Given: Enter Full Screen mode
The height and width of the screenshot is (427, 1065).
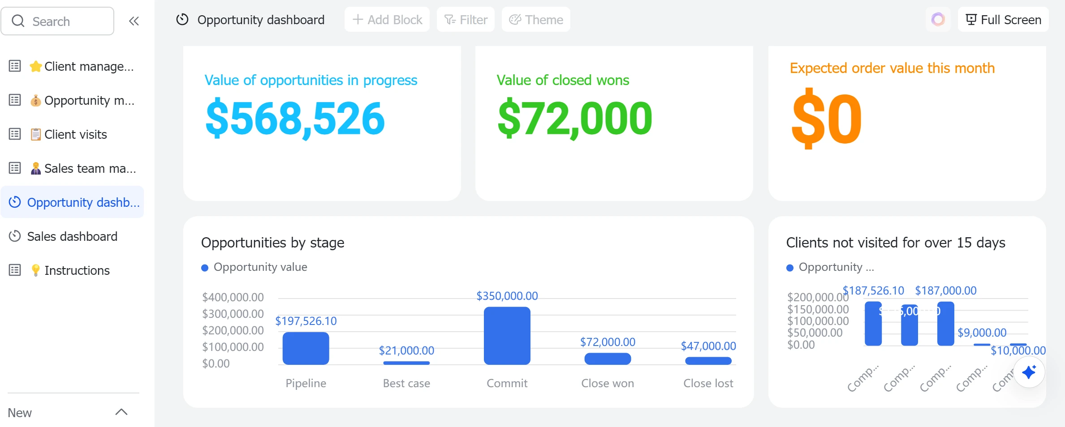Looking at the screenshot, I should (1003, 20).
